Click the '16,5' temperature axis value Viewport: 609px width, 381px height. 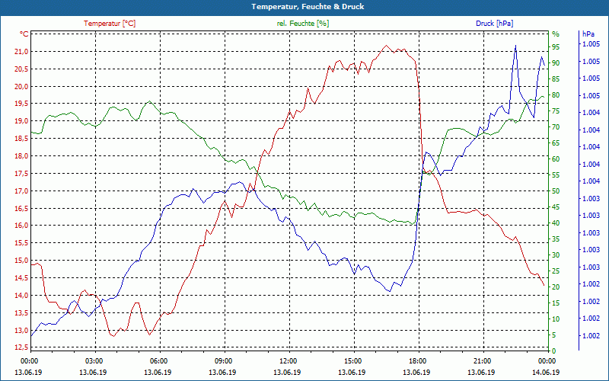[x=21, y=208]
